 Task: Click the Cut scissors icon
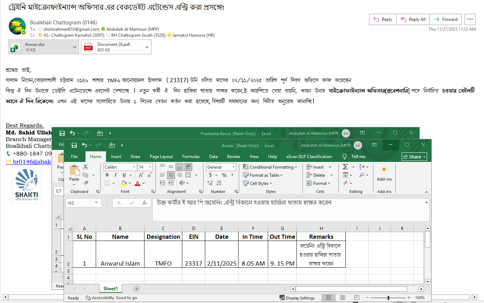point(85,167)
